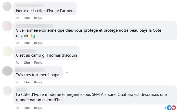Click the red heart reaction icon

coord(174,108)
